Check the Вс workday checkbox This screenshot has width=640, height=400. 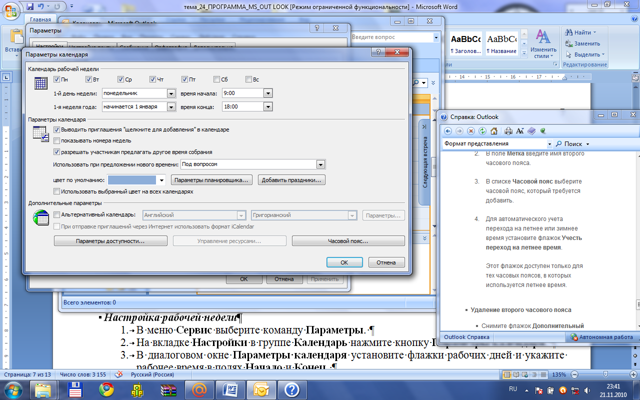point(248,79)
